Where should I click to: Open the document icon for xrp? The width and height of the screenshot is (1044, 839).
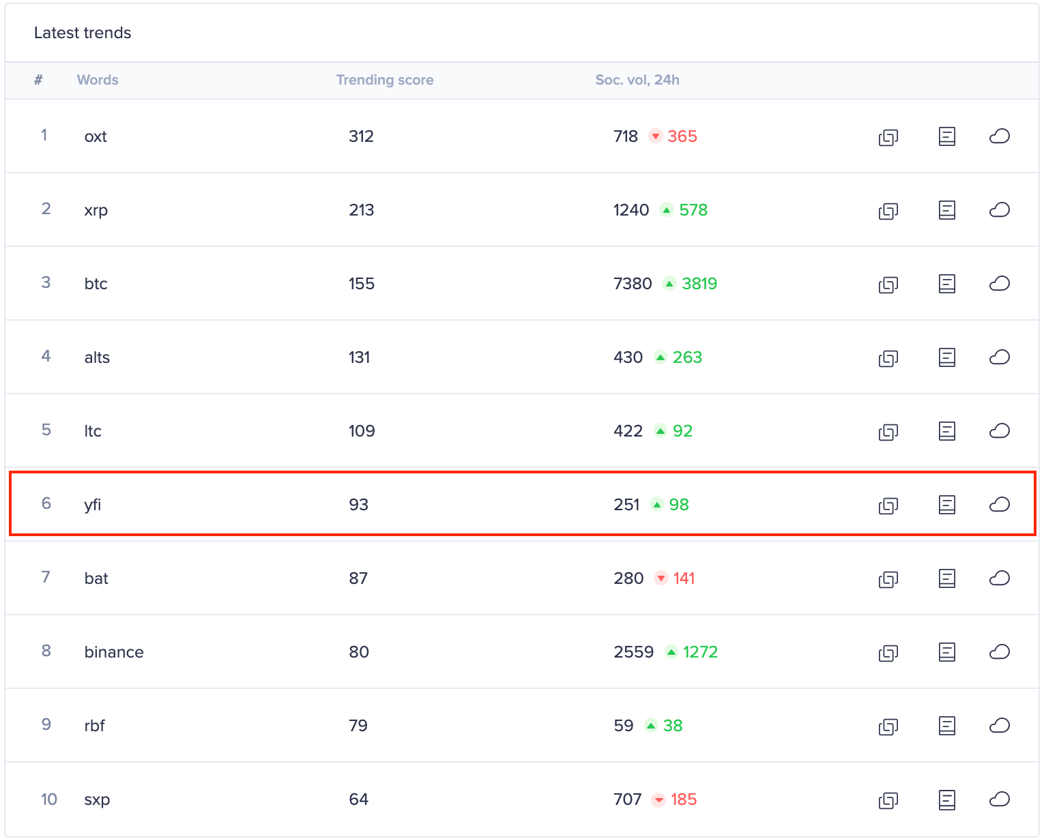click(x=946, y=210)
